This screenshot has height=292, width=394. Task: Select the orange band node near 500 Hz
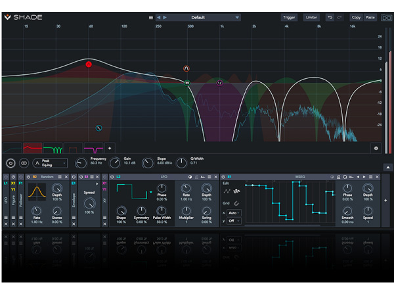click(186, 68)
